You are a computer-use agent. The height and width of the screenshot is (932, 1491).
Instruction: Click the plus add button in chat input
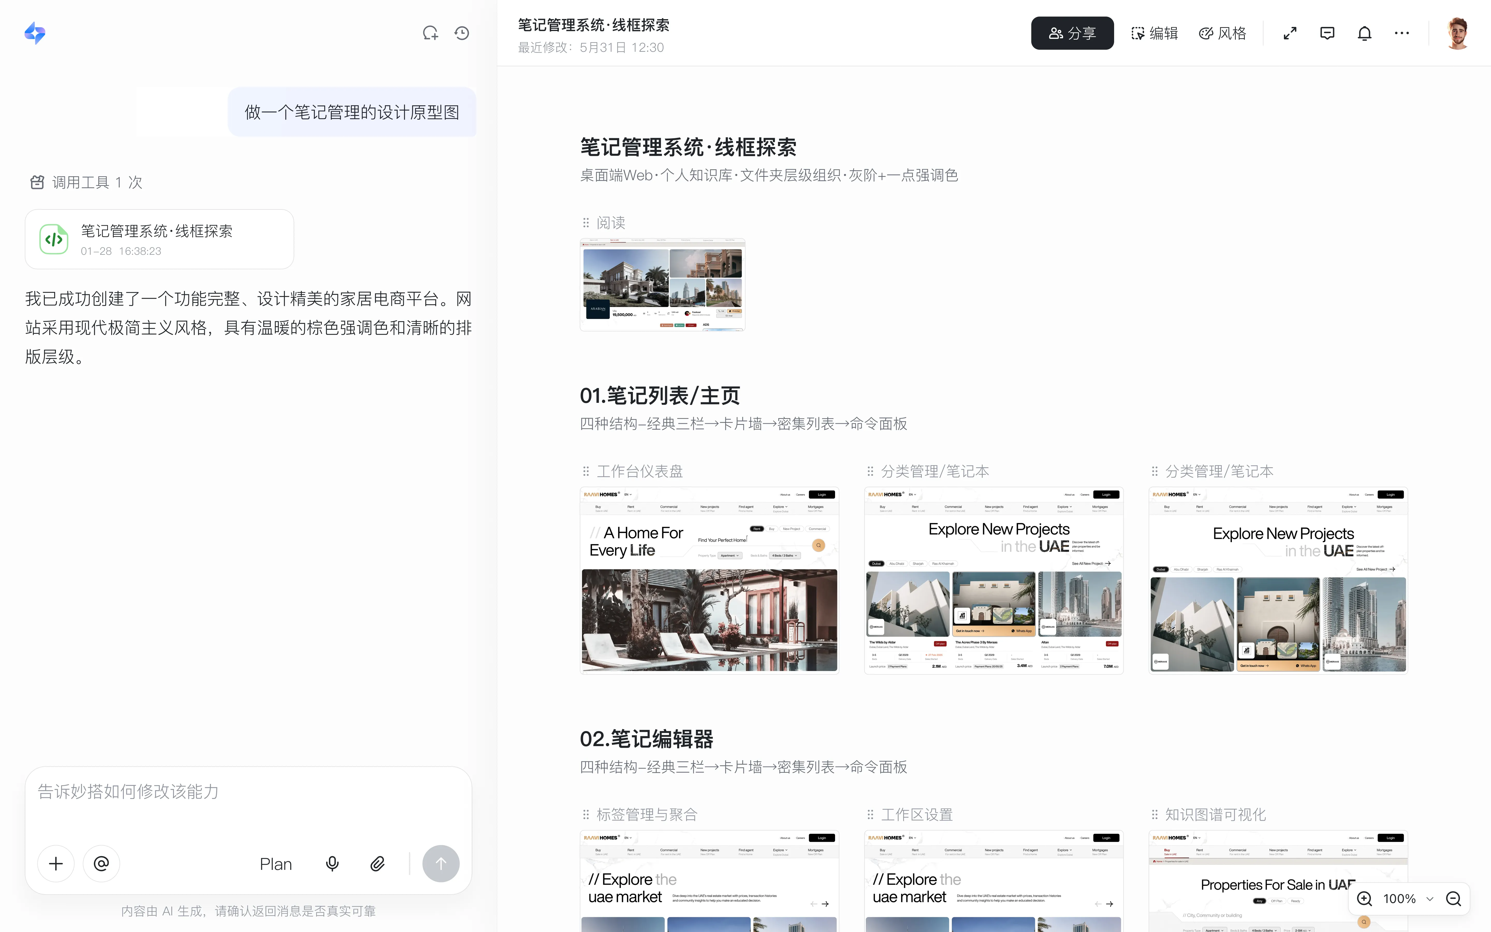coord(56,864)
